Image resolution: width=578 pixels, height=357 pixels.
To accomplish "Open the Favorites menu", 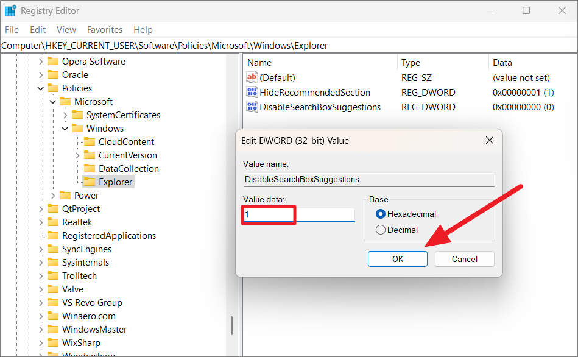I will (x=105, y=29).
